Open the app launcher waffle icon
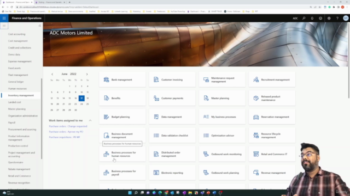Image resolution: width=350 pixels, height=196 pixels. [4, 18]
